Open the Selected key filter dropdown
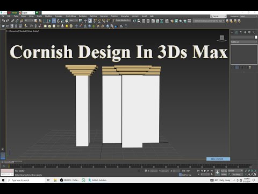The width and height of the screenshot is (258, 194). tap(235, 171)
